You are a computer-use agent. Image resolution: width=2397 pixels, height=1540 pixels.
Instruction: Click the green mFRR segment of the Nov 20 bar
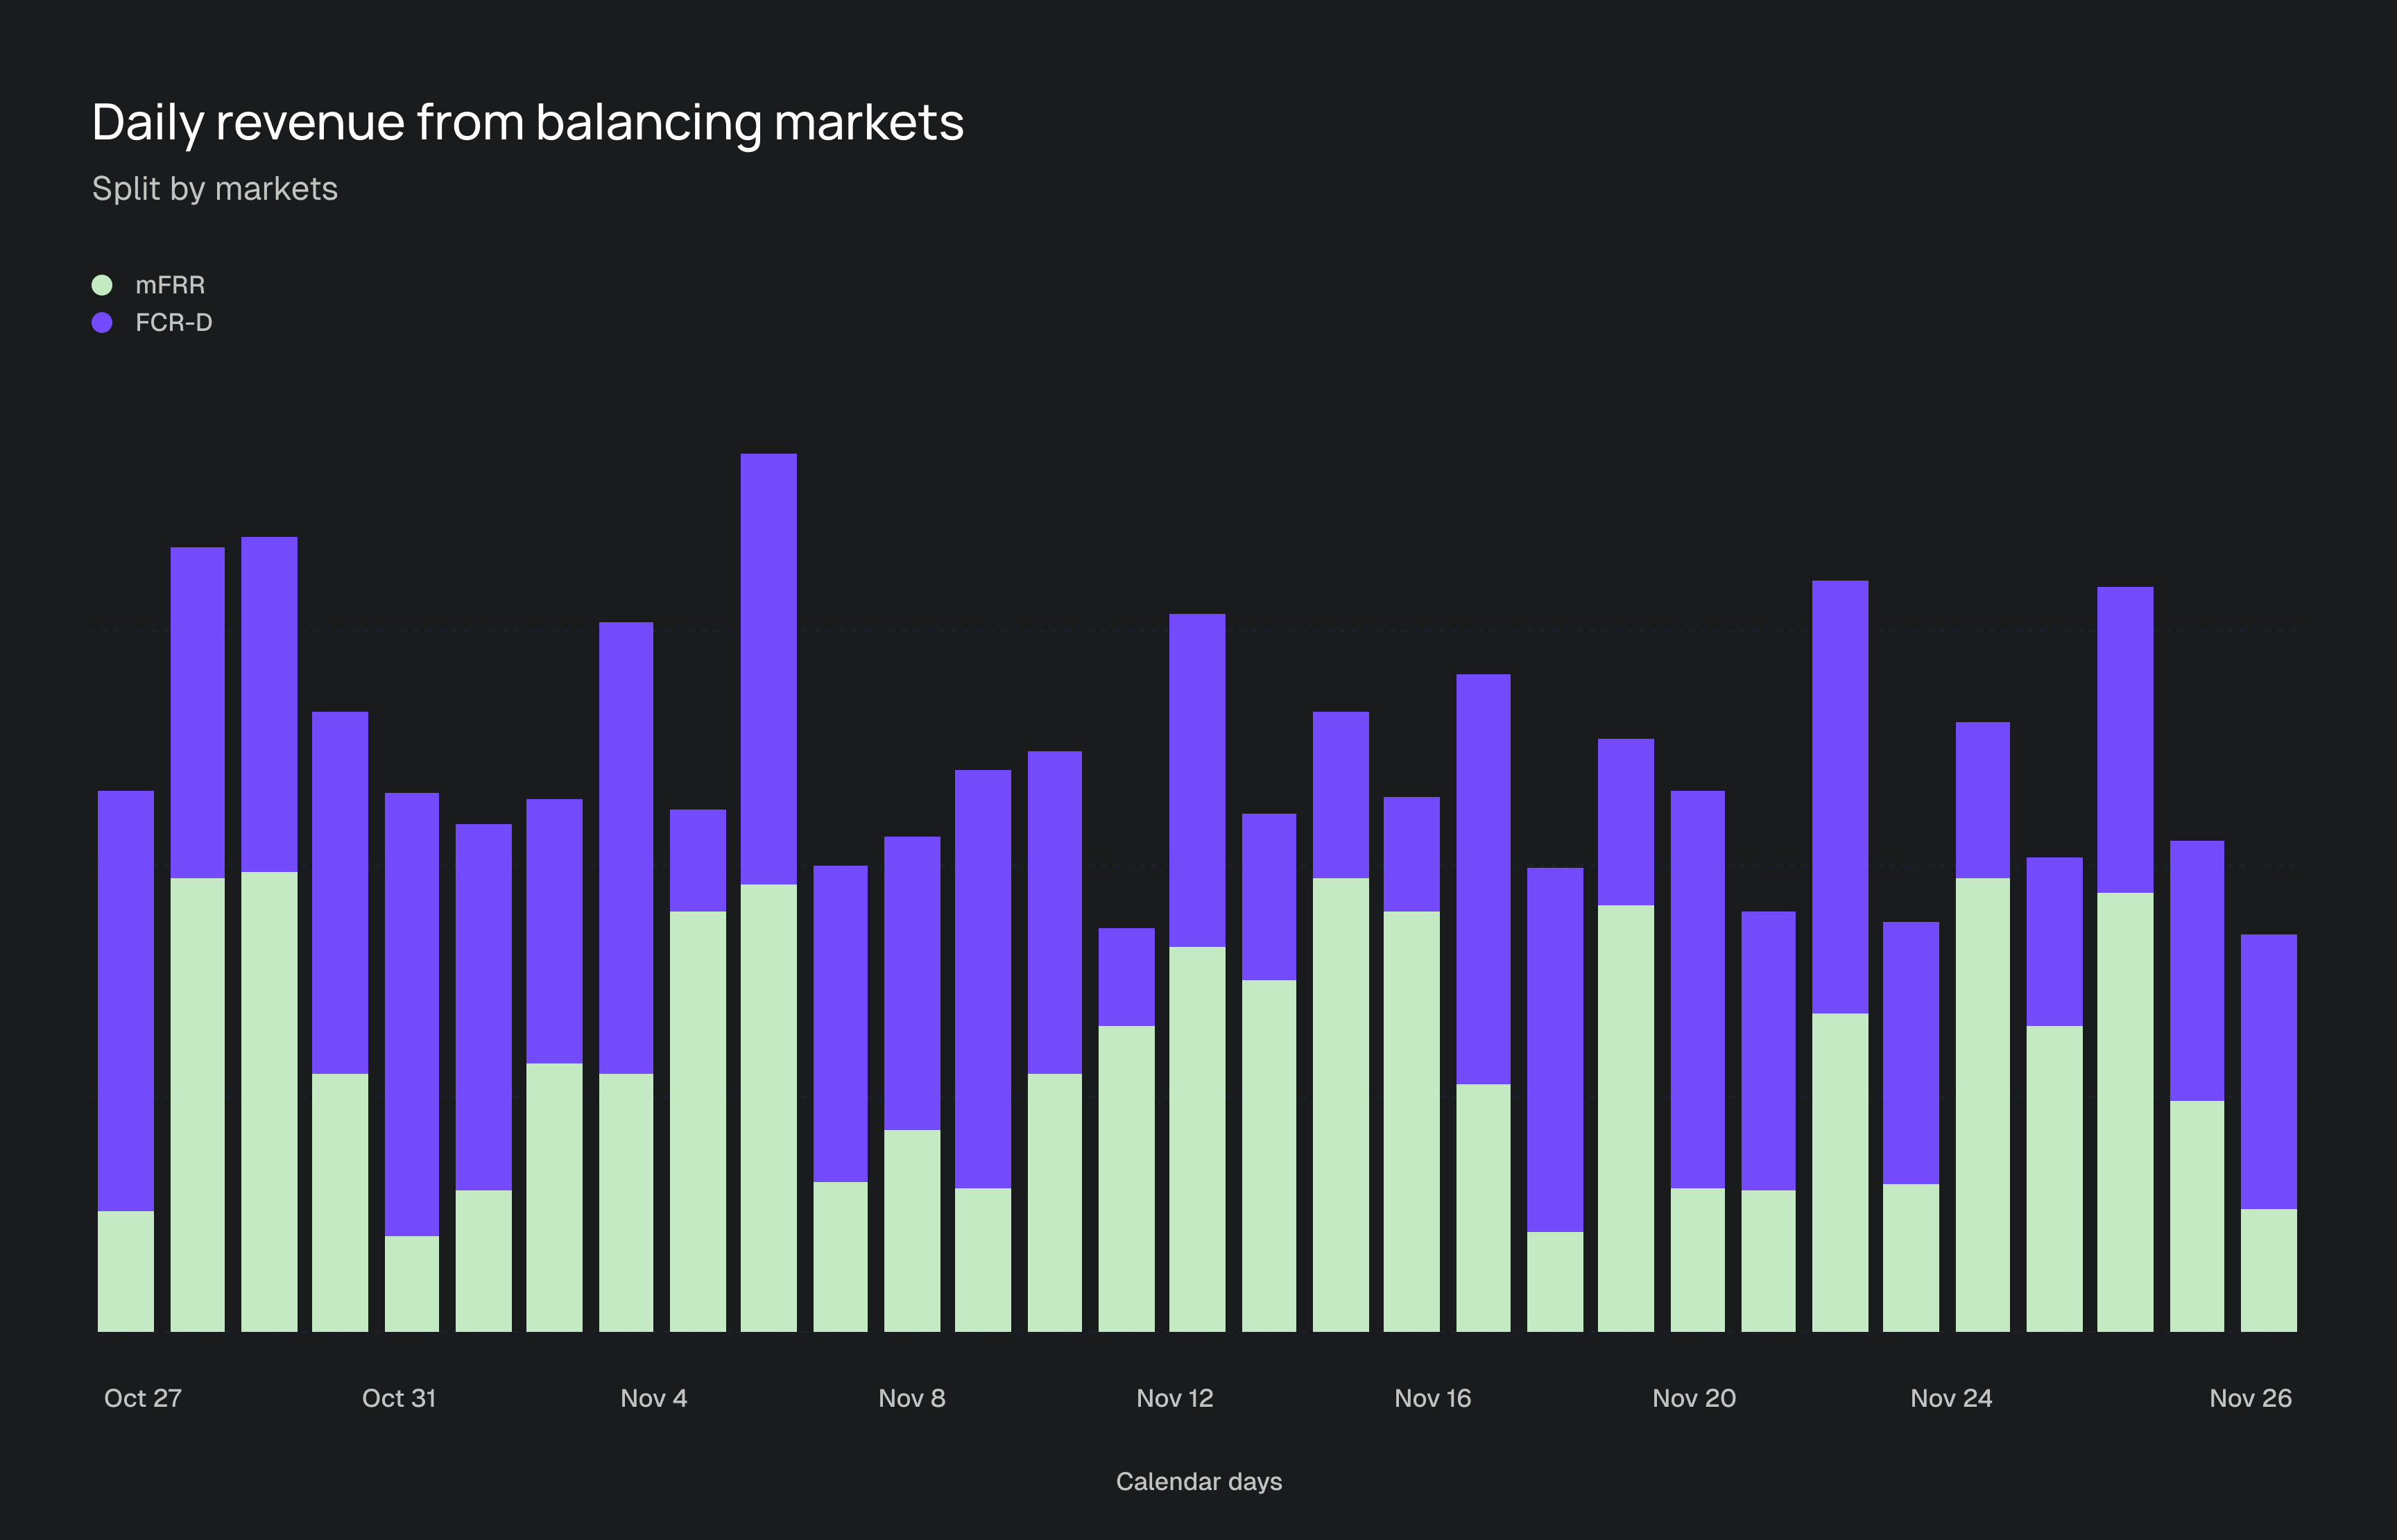(x=1697, y=1260)
